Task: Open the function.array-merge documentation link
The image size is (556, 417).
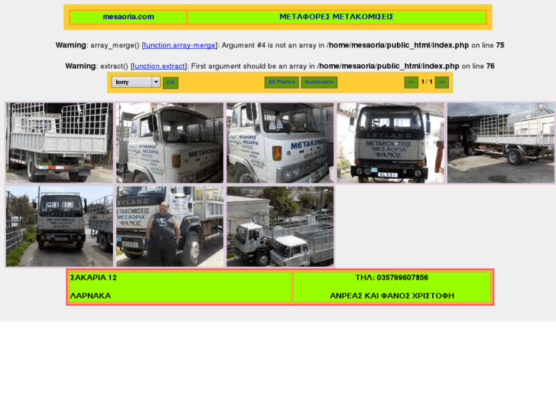Action: pyautogui.click(x=180, y=45)
